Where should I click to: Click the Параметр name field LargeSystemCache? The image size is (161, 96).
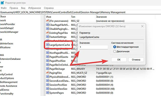tap(111, 37)
